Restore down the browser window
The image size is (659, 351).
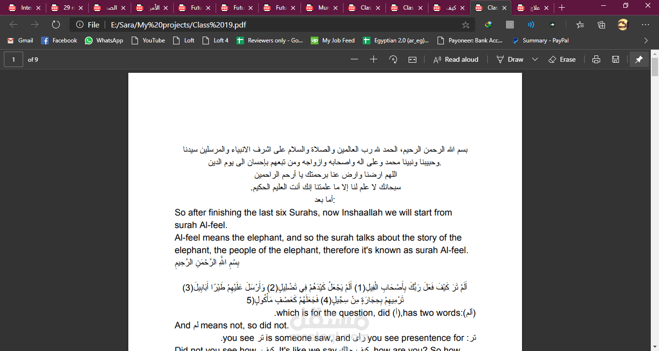tap(626, 6)
